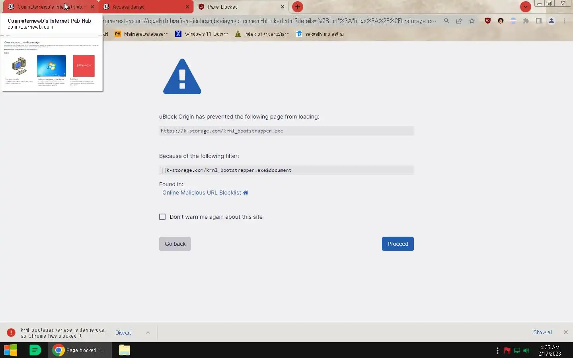Click the volume speaker tray icon

point(526,350)
